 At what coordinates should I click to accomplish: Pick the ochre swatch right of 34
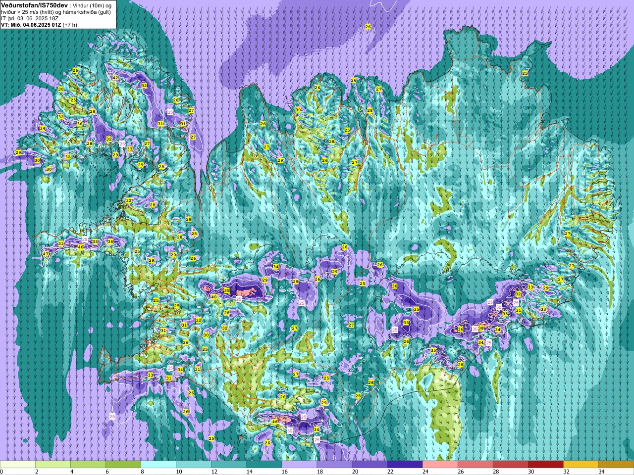[616, 465]
